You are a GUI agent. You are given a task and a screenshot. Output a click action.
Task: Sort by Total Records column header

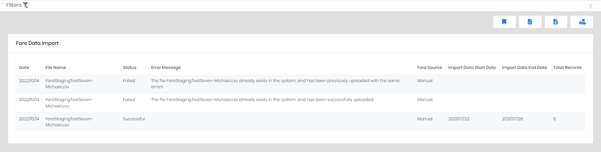(567, 67)
